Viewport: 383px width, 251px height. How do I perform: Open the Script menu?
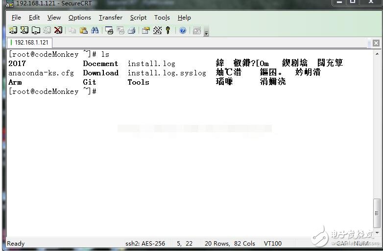(138, 18)
